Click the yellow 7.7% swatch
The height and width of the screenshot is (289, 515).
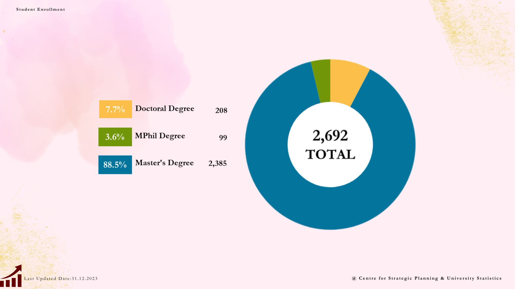[115, 109]
